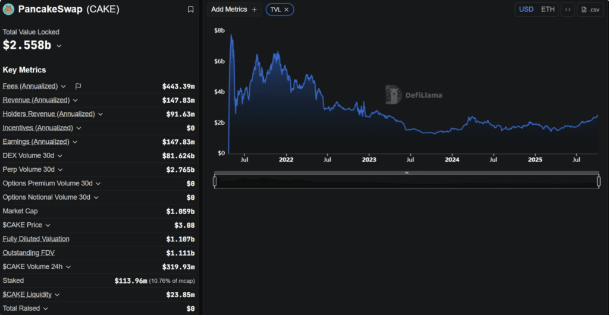Screen dimensions: 609x315
Task: Click the plus icon in Add Metrics
Action: click(x=255, y=10)
